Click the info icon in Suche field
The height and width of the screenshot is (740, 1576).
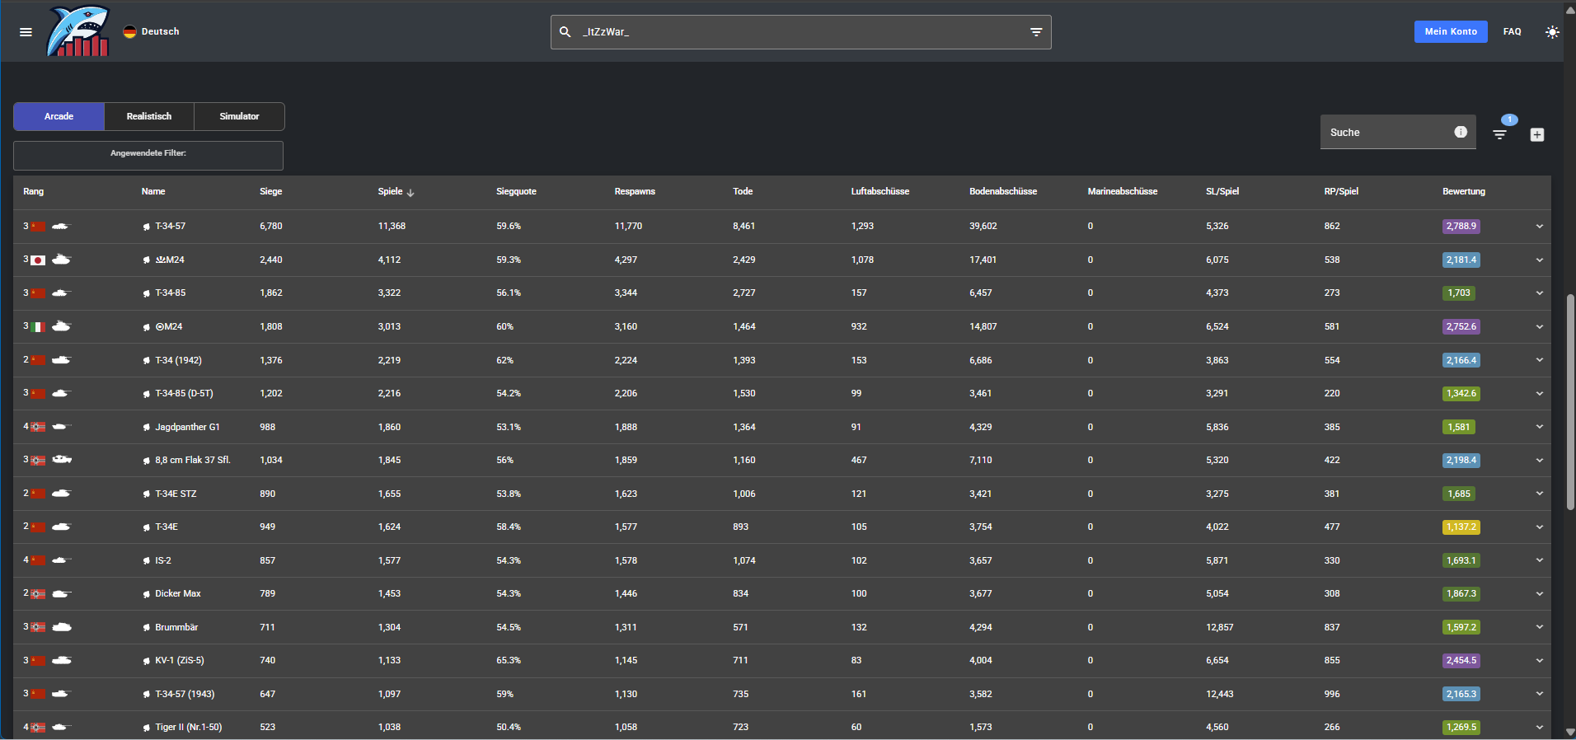pyautogui.click(x=1461, y=132)
